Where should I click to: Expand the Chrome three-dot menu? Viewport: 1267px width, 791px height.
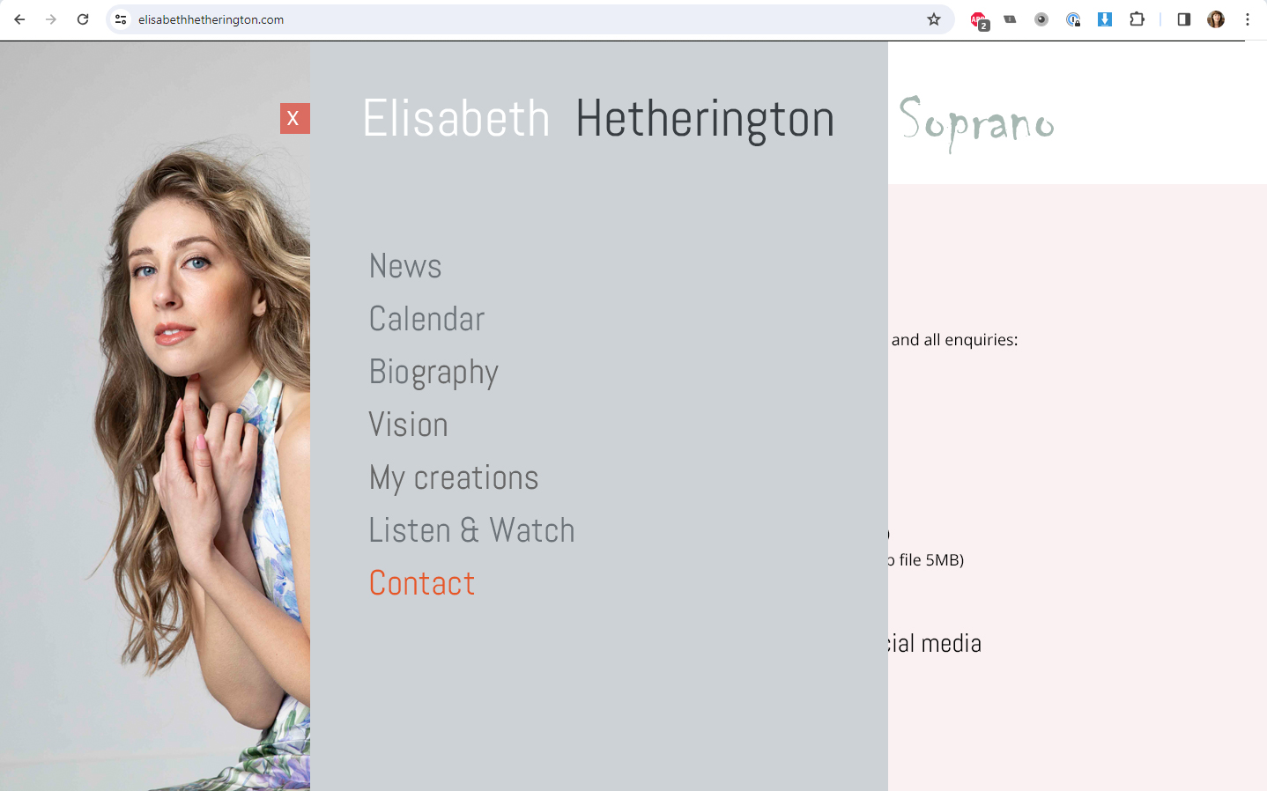coord(1248,19)
